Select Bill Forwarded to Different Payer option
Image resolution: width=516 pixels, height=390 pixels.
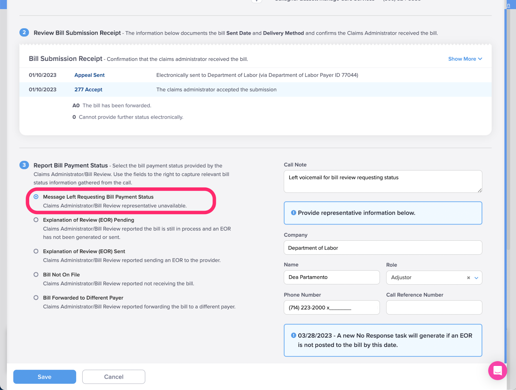click(x=36, y=297)
